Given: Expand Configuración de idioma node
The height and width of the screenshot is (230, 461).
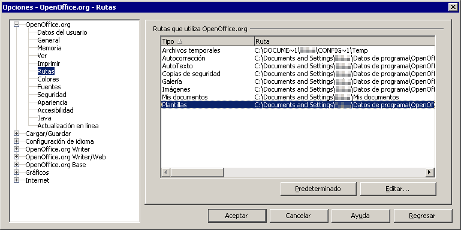Looking at the screenshot, I should tap(16, 141).
